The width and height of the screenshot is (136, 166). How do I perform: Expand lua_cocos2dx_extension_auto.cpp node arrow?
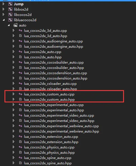(13, 136)
